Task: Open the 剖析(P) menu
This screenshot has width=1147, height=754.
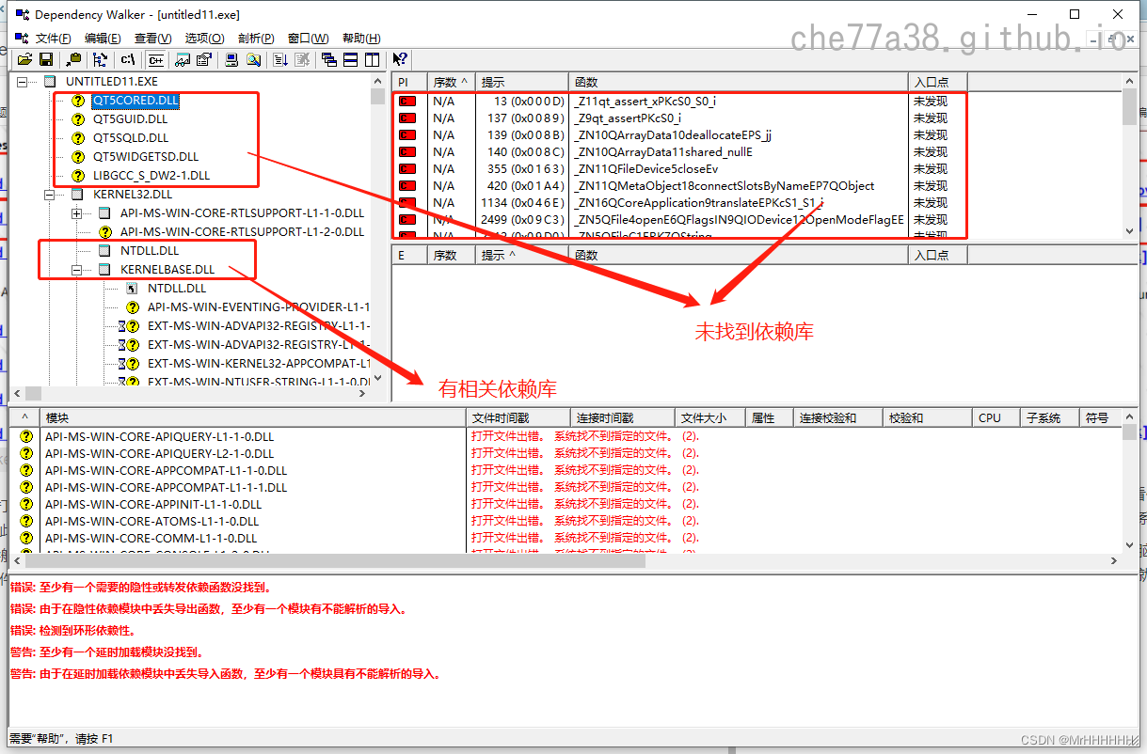Action: [256, 39]
